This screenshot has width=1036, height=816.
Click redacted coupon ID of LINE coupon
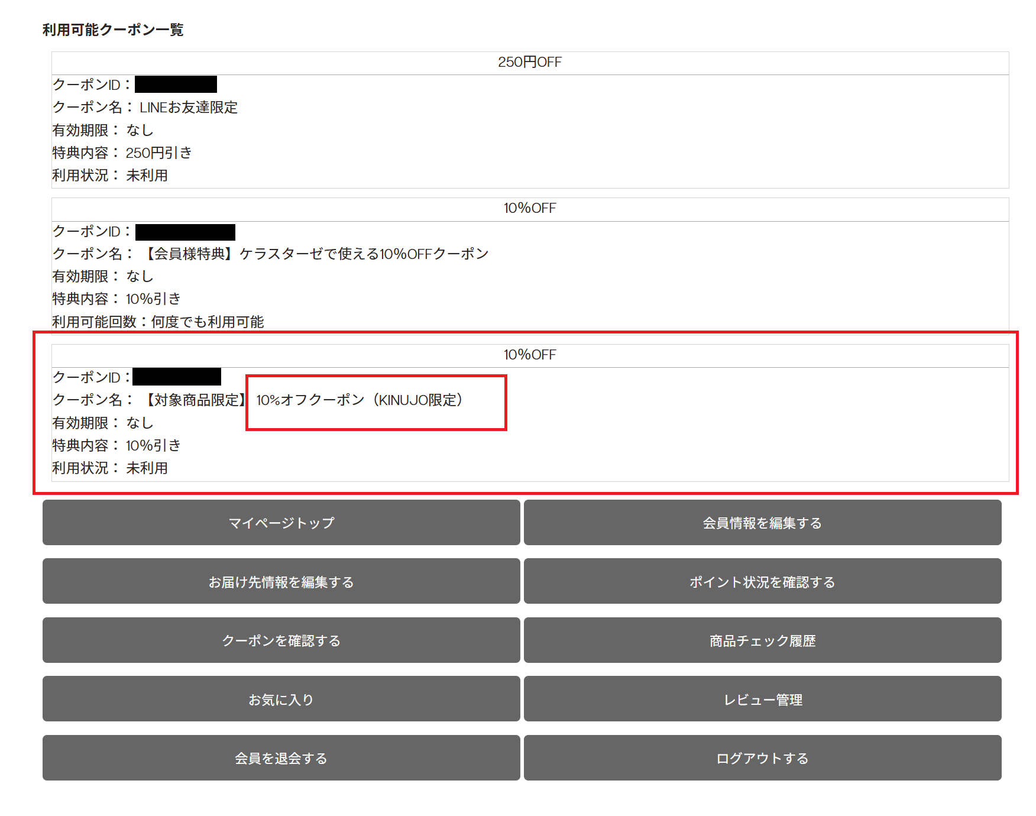pyautogui.click(x=176, y=85)
